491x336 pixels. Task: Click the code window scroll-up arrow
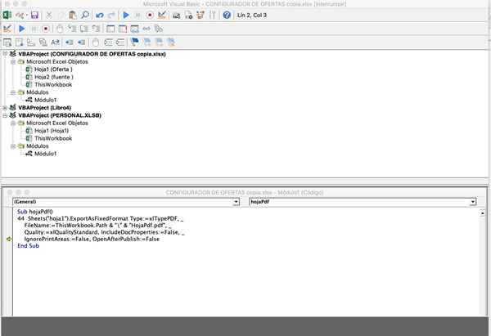click(483, 213)
